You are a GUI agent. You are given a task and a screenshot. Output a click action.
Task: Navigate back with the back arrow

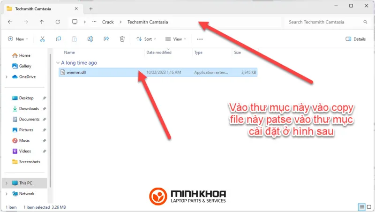[x=10, y=22]
